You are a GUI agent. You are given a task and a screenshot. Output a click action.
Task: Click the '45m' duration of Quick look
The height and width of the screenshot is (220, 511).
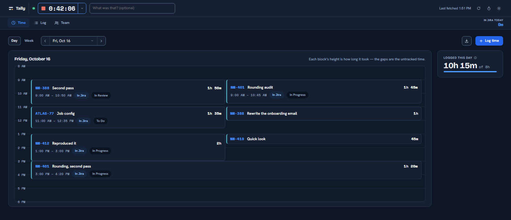click(415, 139)
